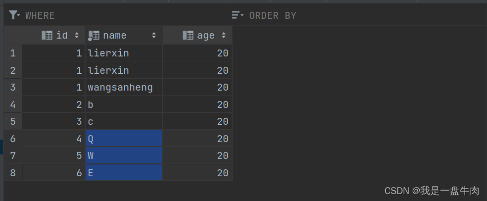Click the id column table icon
Viewport: 487px width, 201px height.
47,35
